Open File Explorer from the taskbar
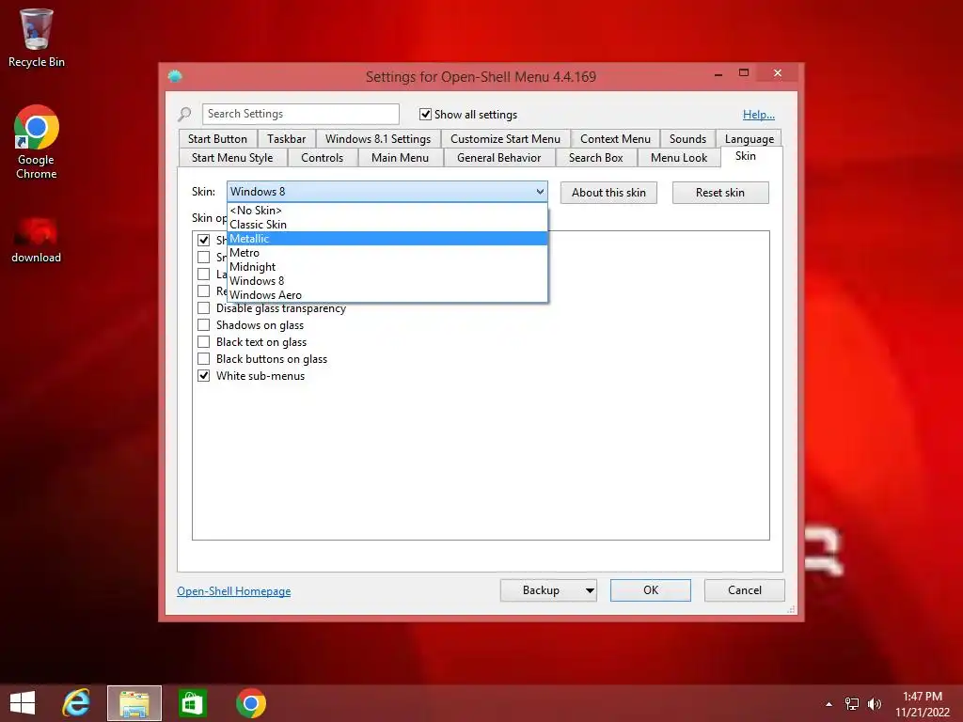 pyautogui.click(x=134, y=703)
